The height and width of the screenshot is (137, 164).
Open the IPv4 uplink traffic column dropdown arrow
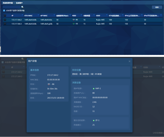pyautogui.click(x=142, y=15)
